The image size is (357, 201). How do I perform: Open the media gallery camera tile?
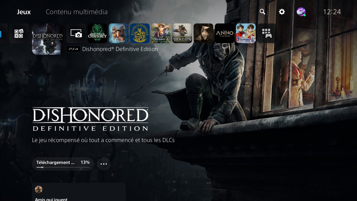pos(76,33)
